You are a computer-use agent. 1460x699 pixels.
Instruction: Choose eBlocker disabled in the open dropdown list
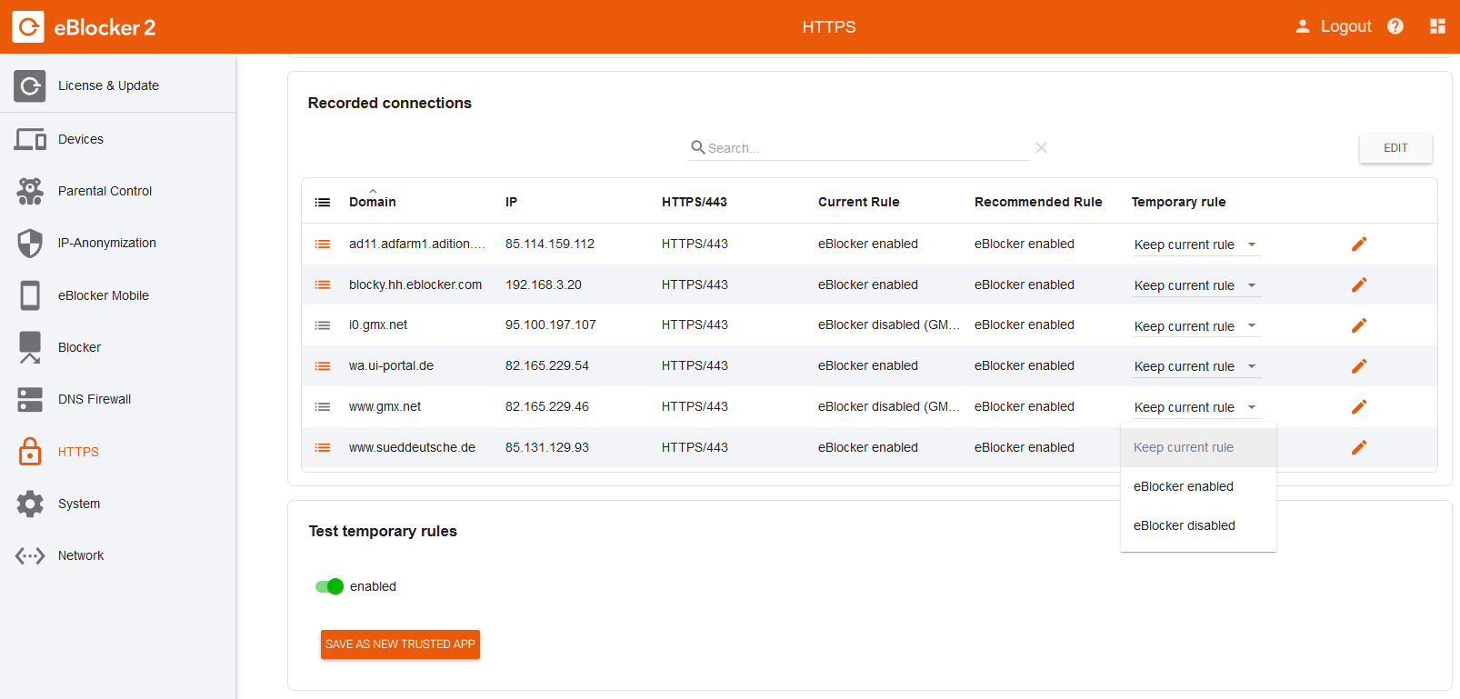click(x=1198, y=525)
